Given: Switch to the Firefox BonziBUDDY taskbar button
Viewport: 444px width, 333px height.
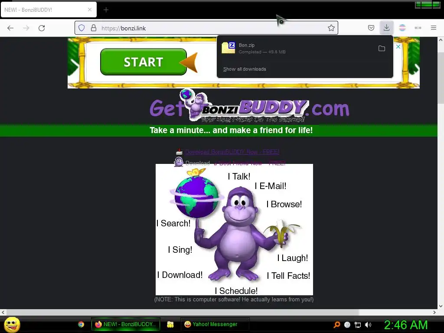Looking at the screenshot, I should point(126,324).
